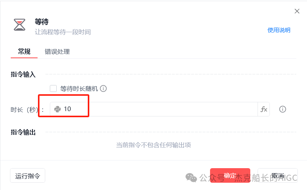Show info icon for 时长(秒) field
Screen dimensions: 307x190
(x=282, y=109)
